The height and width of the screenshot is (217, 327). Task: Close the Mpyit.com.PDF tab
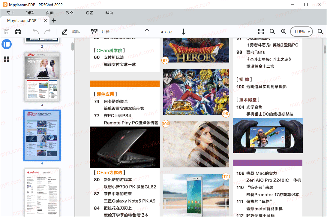point(46,20)
